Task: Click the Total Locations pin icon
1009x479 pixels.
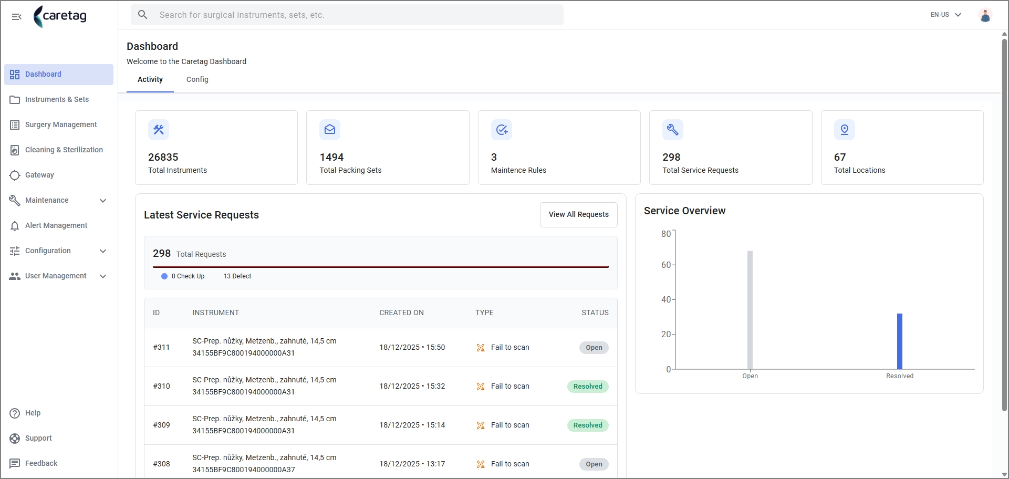Action: pyautogui.click(x=845, y=130)
